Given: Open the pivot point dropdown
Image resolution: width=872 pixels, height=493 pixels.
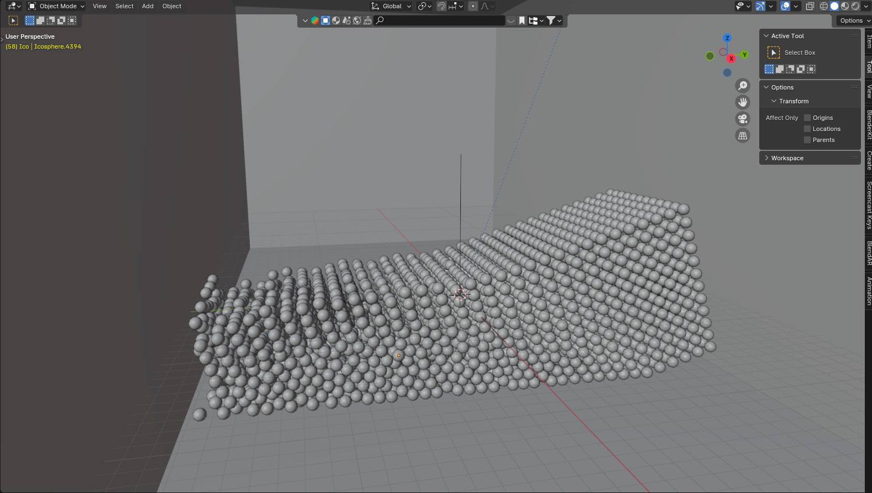Looking at the screenshot, I should (x=424, y=6).
